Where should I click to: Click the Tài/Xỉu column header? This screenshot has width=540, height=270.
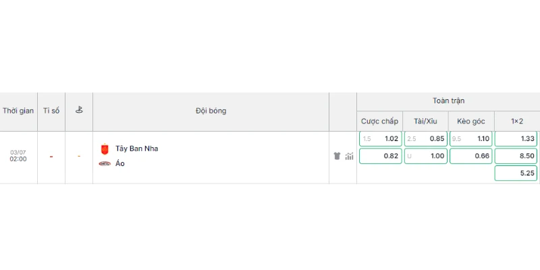tap(425, 122)
